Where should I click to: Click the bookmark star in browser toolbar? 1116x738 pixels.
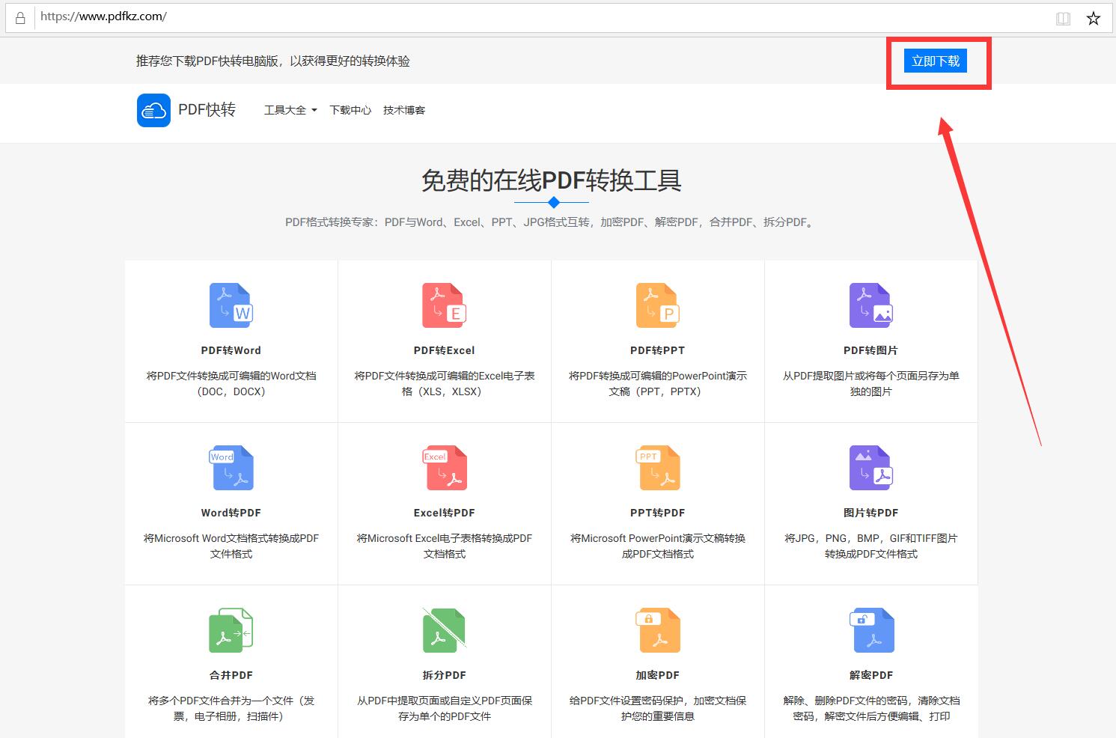tap(1094, 16)
